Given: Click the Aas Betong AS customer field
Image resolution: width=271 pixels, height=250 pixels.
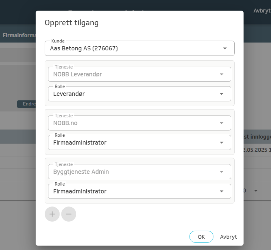Looking at the screenshot, I should coord(133,48).
